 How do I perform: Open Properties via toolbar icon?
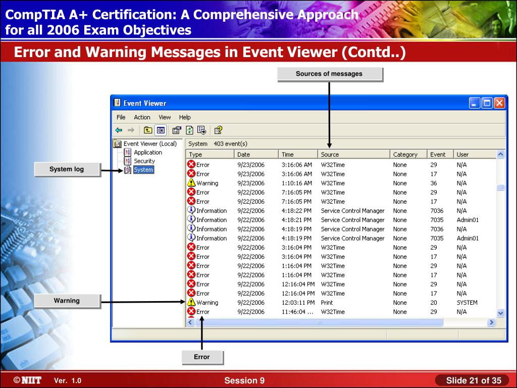177,130
